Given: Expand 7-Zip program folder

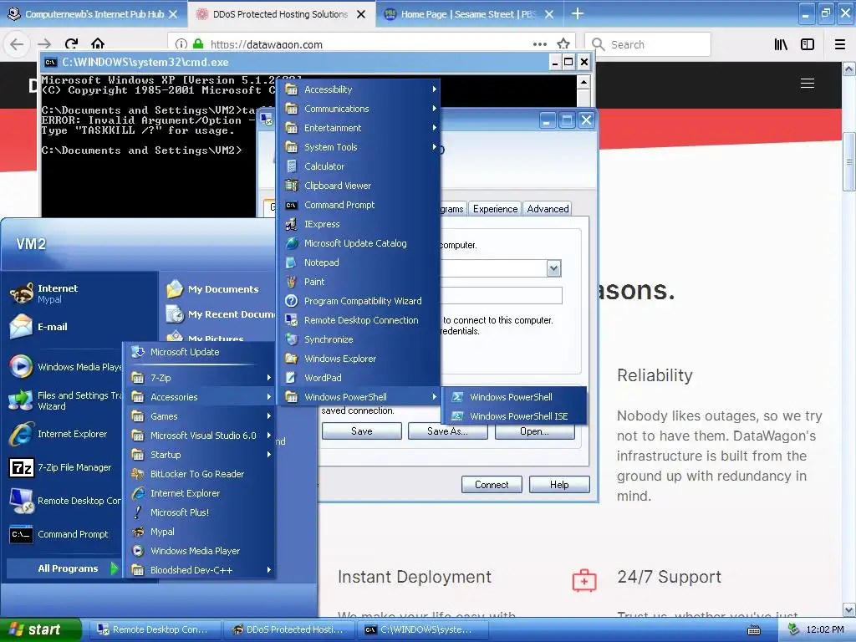Looking at the screenshot, I should click(200, 378).
